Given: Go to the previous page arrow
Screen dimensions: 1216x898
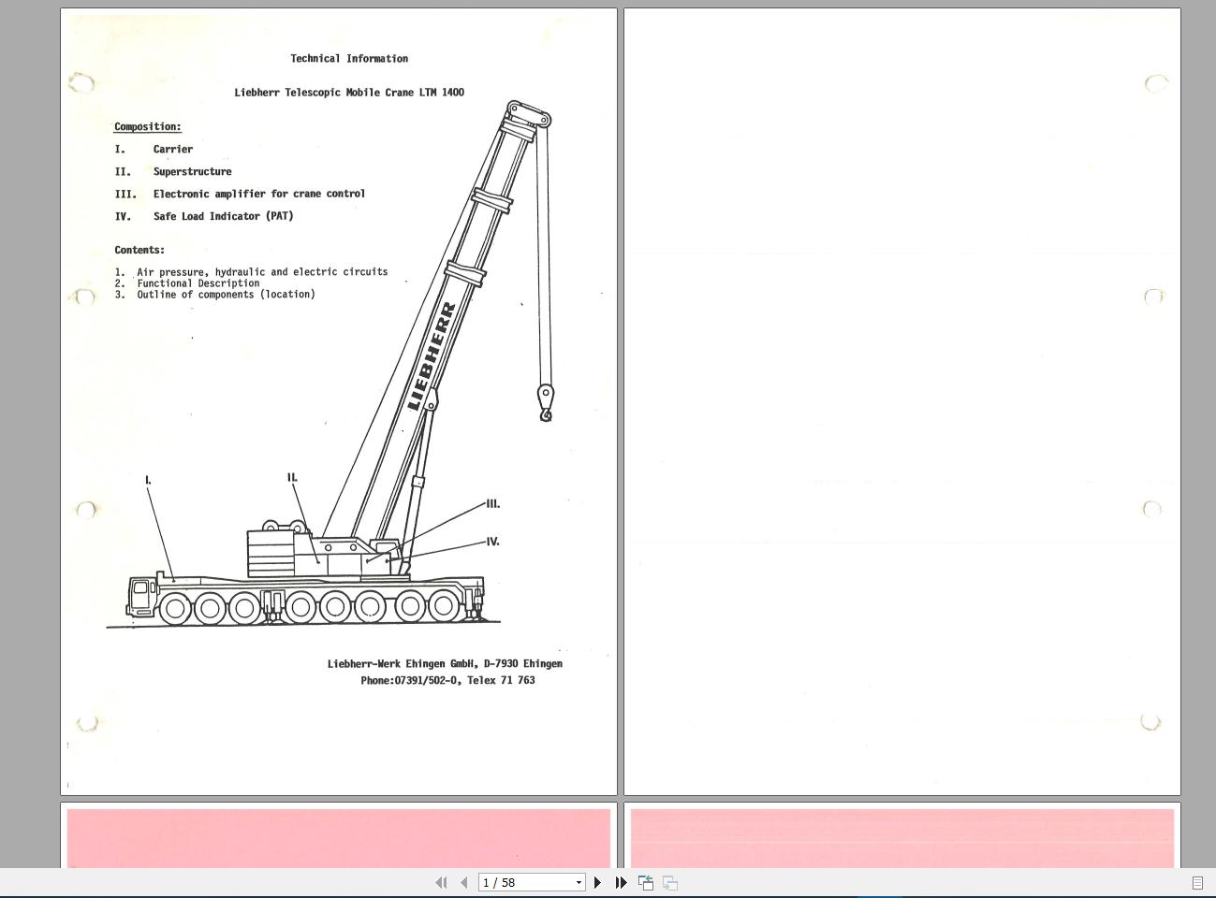Looking at the screenshot, I should click(x=463, y=882).
